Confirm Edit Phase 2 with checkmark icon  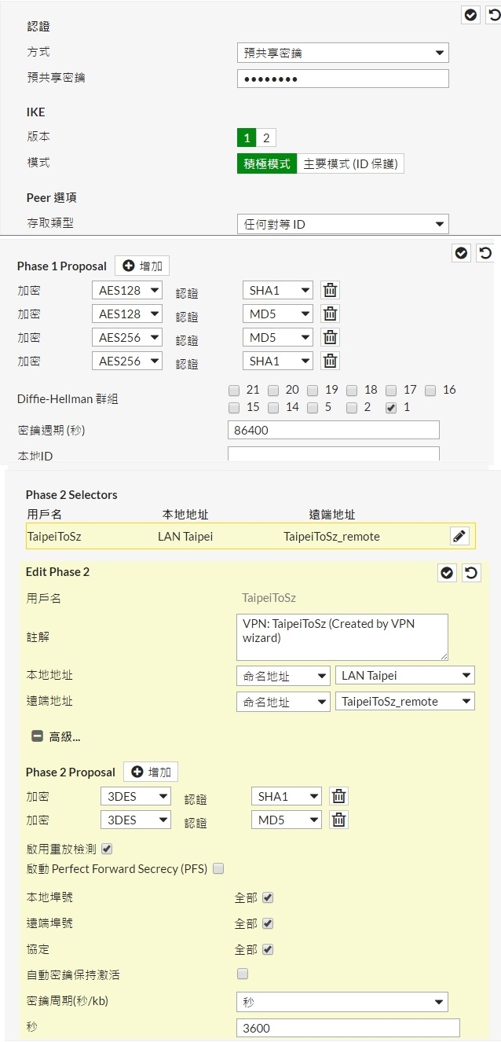[447, 573]
